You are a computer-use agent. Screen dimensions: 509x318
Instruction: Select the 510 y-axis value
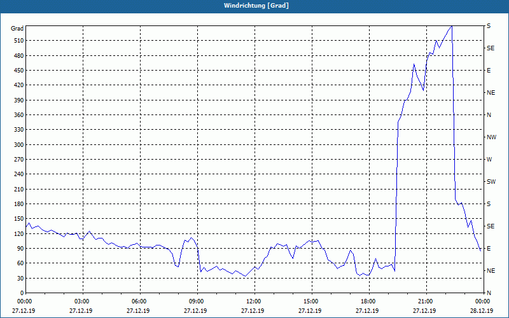(18, 41)
